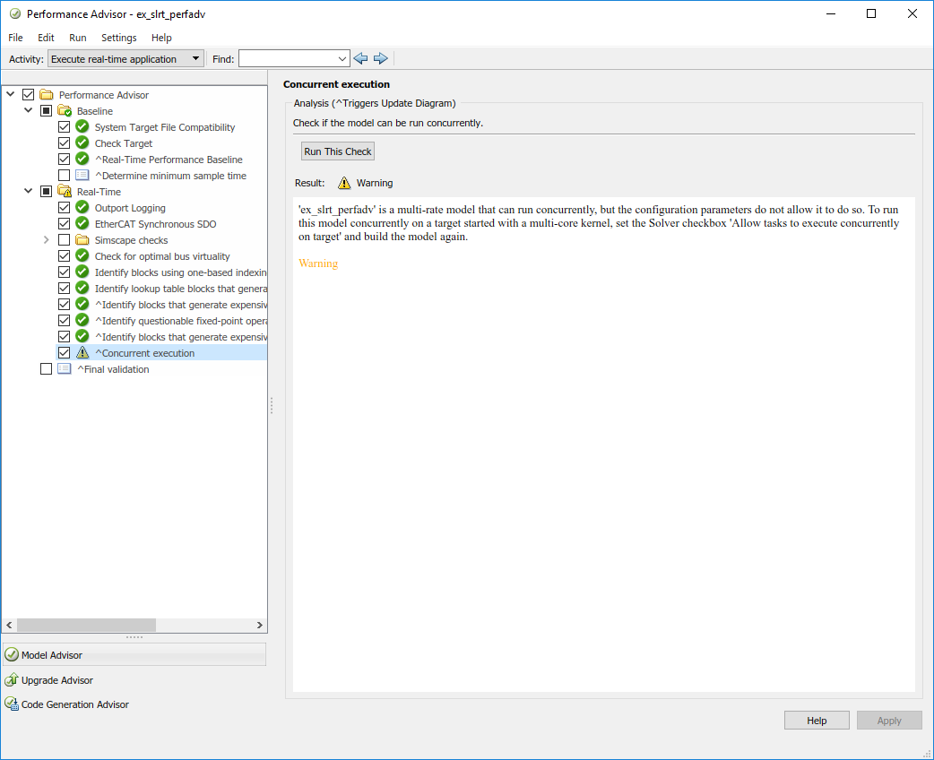Click the tree horizontal scrollbar thumb
The image size is (934, 760).
86,625
